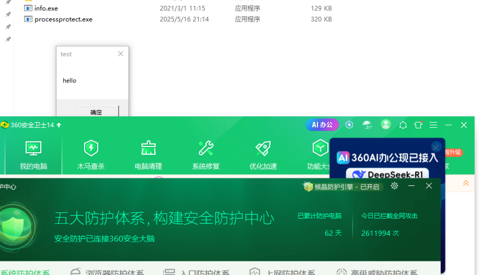The height and width of the screenshot is (275, 497).
Task: Minimize the protection center window
Action: 411,186
